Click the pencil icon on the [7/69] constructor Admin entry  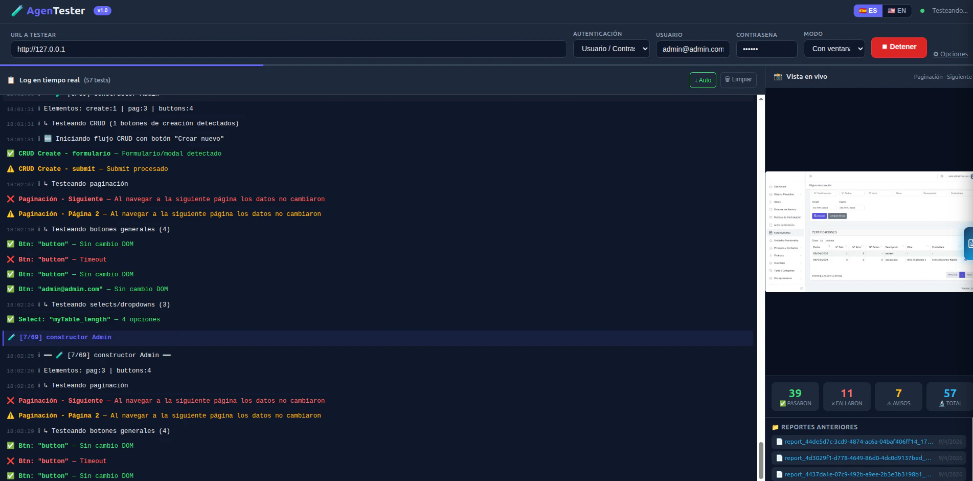[x=11, y=337]
